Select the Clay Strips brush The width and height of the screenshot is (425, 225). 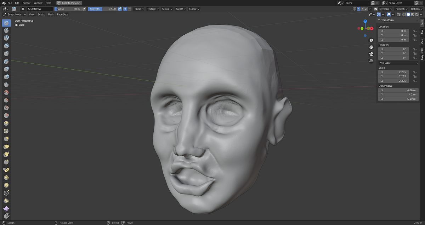[x=6, y=46]
